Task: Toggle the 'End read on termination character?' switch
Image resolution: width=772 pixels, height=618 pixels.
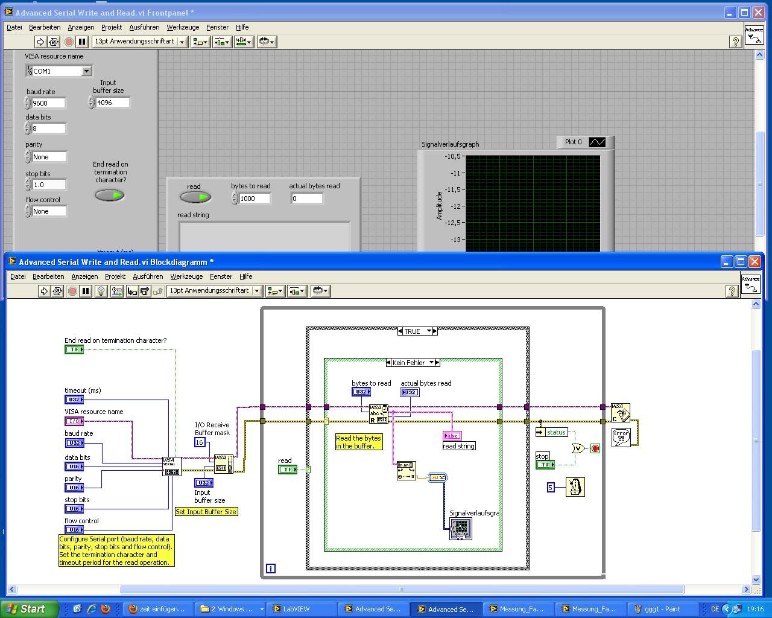Action: 109,195
